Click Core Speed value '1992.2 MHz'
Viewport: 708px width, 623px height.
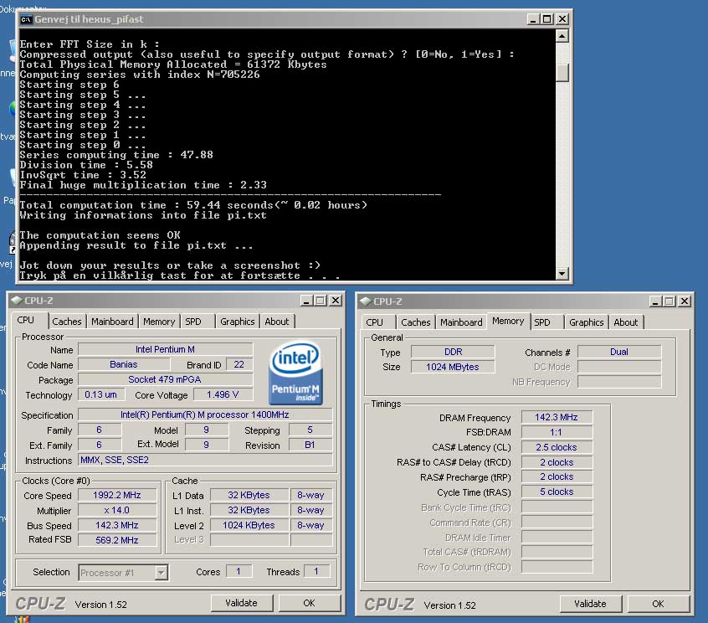(117, 495)
